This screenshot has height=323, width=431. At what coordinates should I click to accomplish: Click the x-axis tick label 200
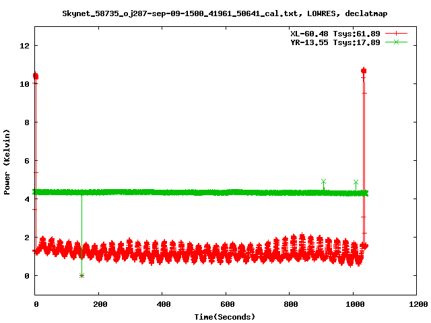pos(100,304)
